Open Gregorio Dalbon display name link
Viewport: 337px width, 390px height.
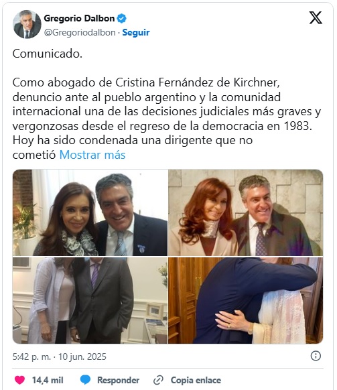[x=79, y=18]
